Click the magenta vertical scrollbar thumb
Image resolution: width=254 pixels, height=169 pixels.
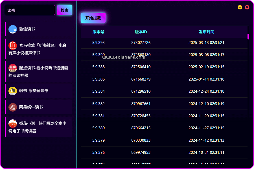(x=248, y=37)
